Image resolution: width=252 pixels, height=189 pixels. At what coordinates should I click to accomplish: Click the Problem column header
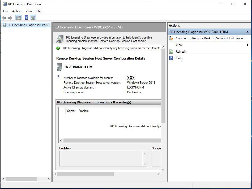(83, 111)
